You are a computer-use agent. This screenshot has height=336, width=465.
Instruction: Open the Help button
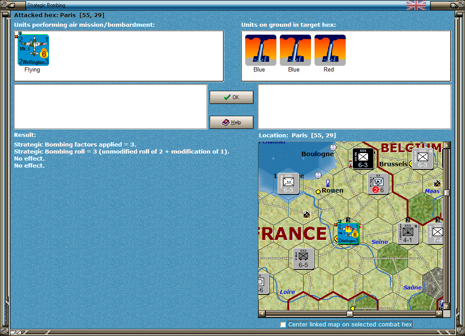click(232, 122)
